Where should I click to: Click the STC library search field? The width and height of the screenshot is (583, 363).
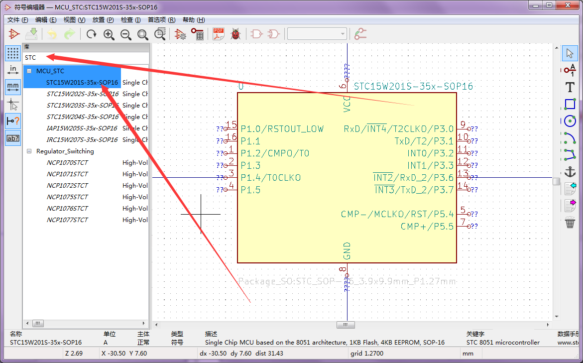coord(86,58)
